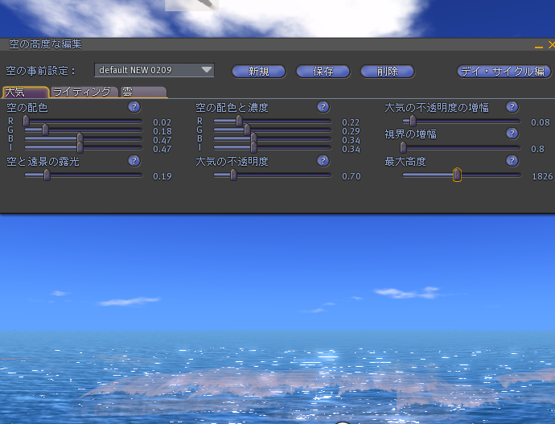Open help for 空の配色
This screenshot has height=424, width=555.
pos(134,107)
